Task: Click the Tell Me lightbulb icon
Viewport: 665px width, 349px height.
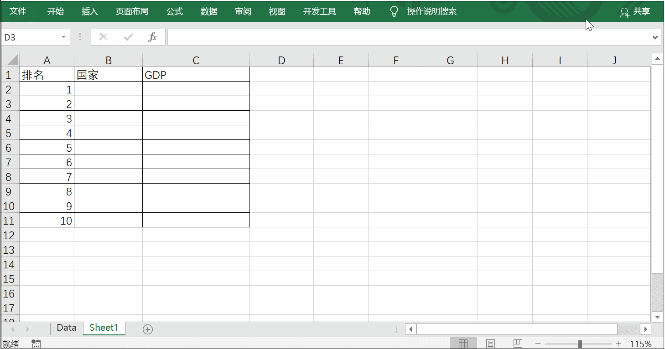Action: click(x=393, y=11)
